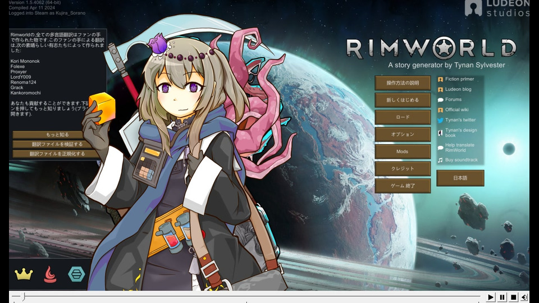Click the Official wiki icon
The width and height of the screenshot is (539, 303).
440,110
